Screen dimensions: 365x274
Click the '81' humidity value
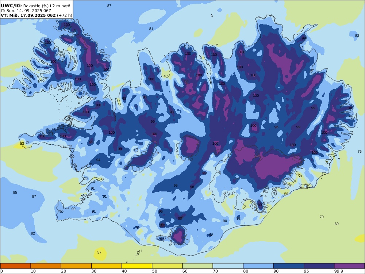151,28
